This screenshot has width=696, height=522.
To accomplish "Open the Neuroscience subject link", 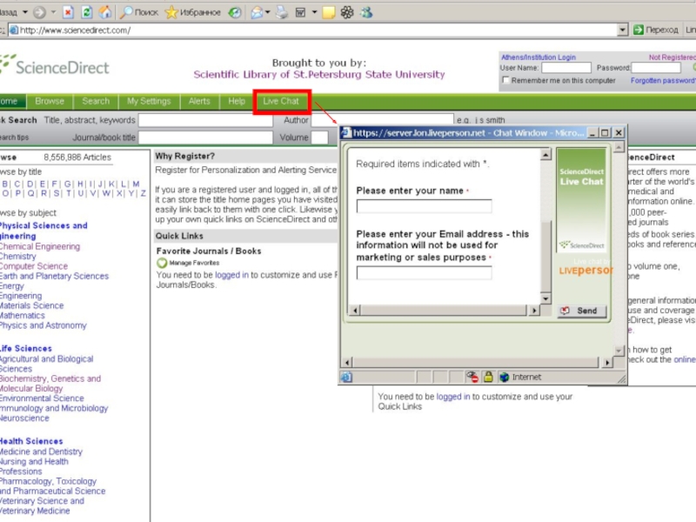I will pos(24,418).
